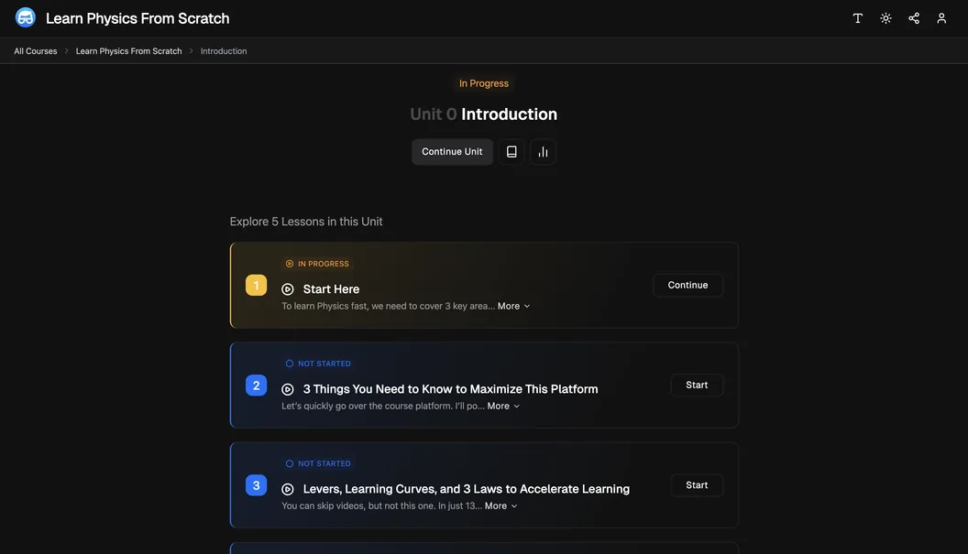Screen dimensions: 968x554
Task: Click the IN PROGRESS status on lesson 1
Action: click(x=317, y=264)
